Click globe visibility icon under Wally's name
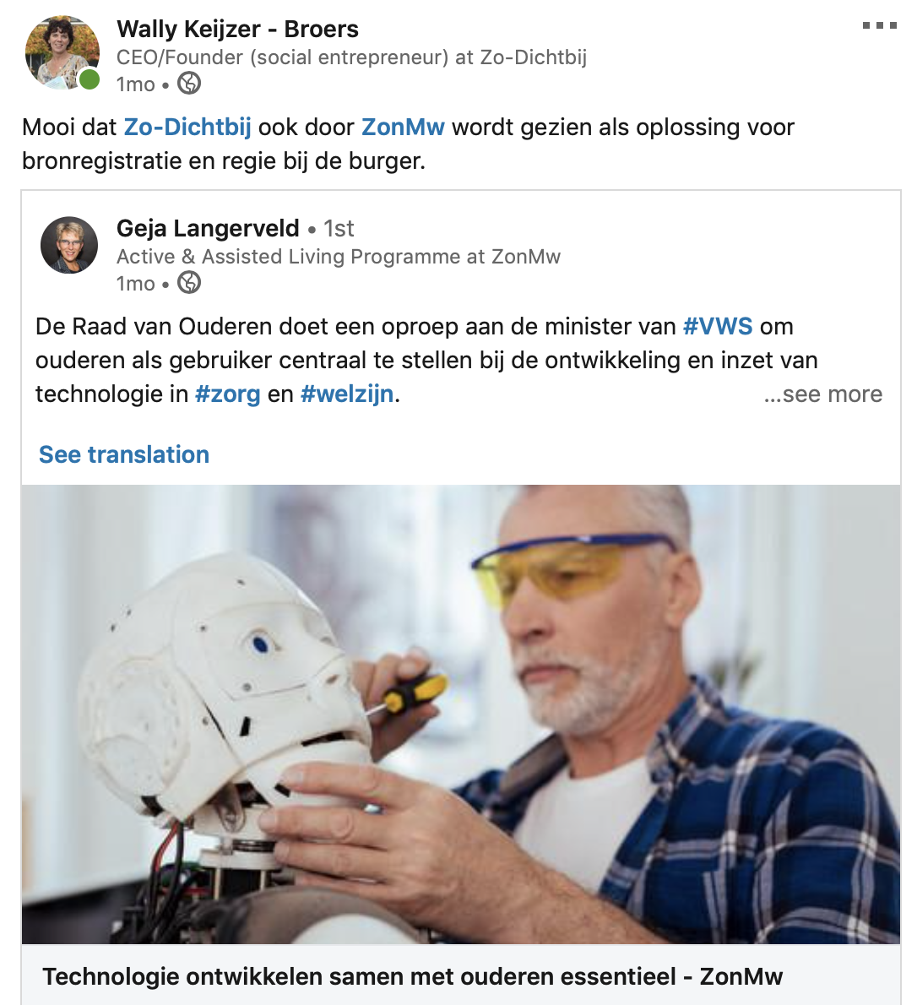Viewport: 917px width, 1005px height. pos(188,84)
